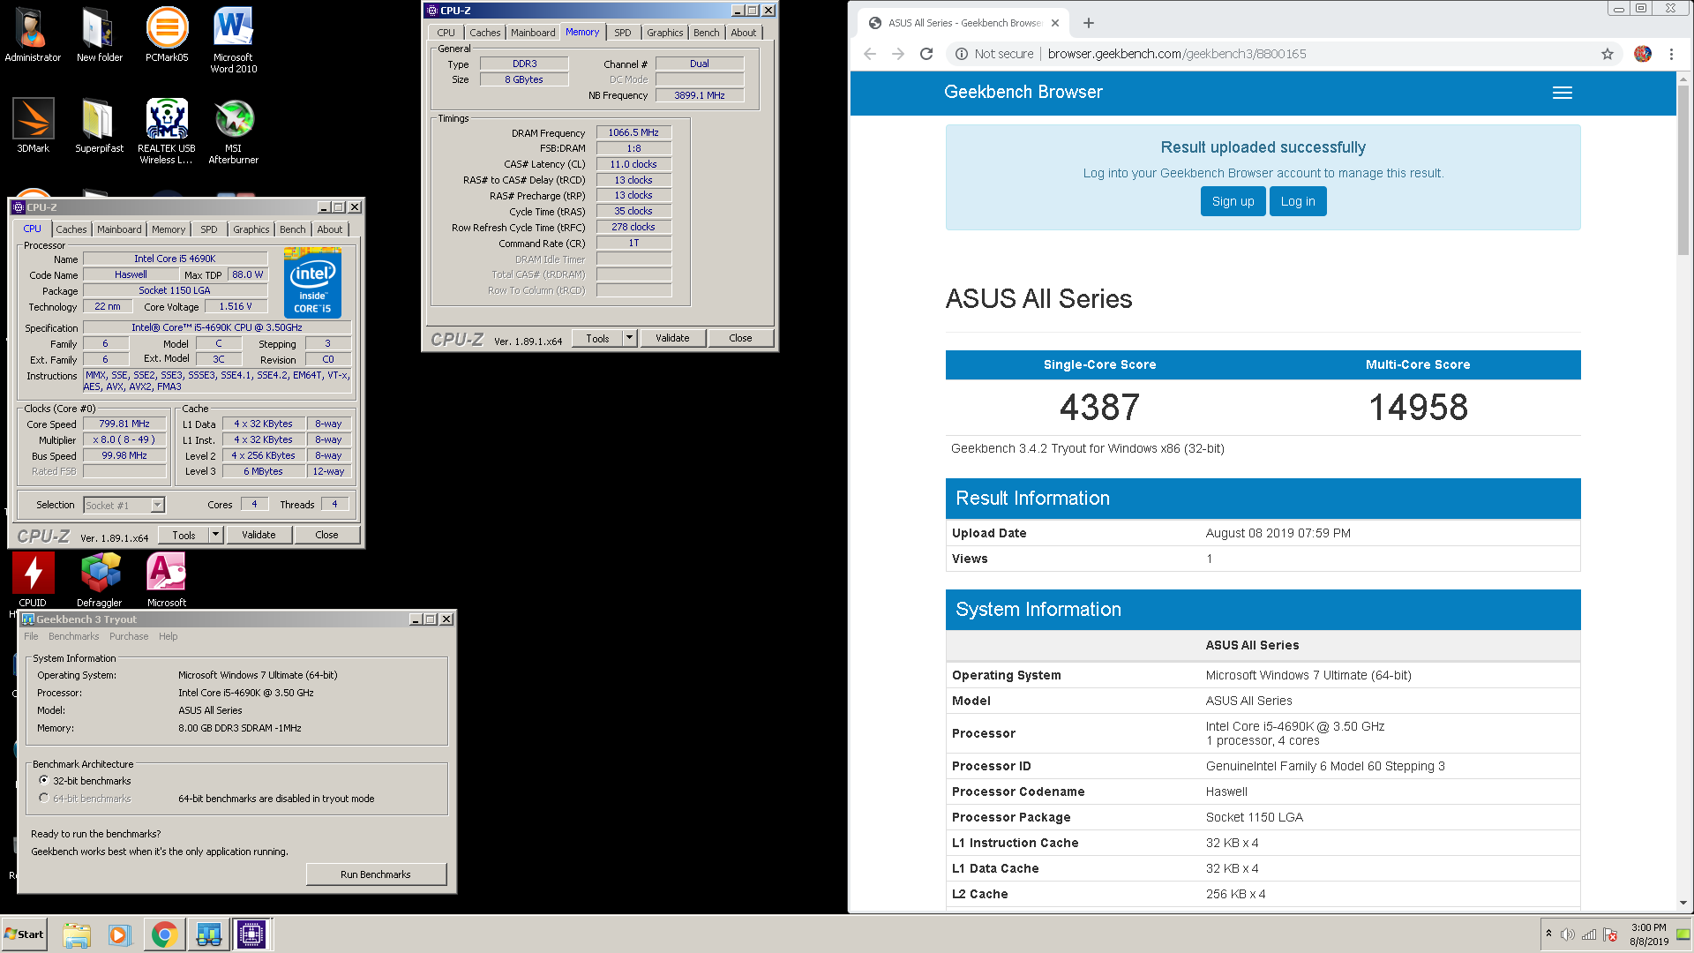
Task: Click the scroll down arrow of browser scrollbar
Action: coord(1683,903)
